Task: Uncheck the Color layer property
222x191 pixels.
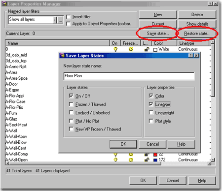Action: [x=151, y=96]
